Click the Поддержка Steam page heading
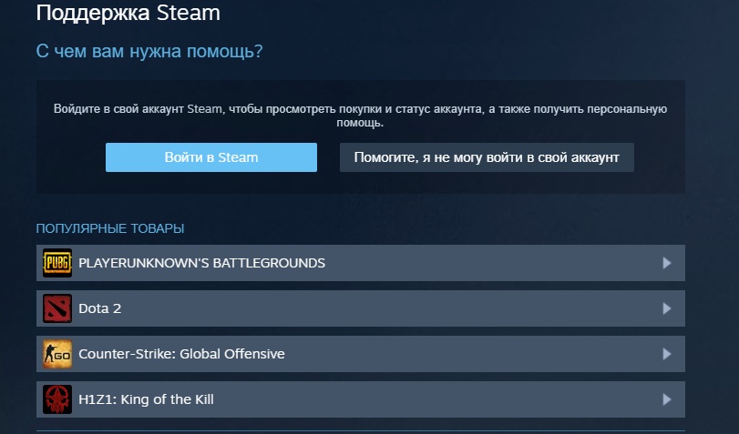Viewport: 739px width, 434px height. tap(128, 13)
